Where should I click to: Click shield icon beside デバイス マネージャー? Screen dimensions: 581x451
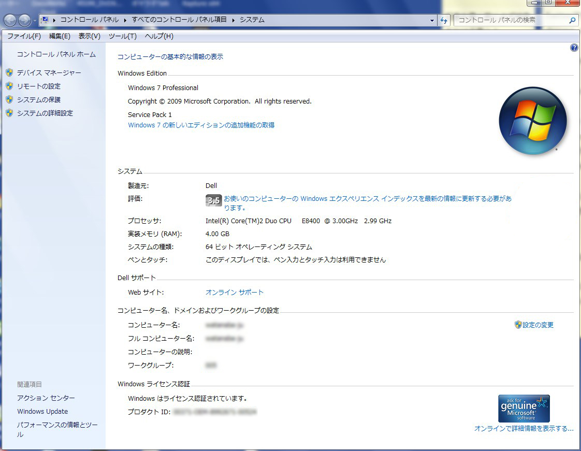[x=10, y=72]
